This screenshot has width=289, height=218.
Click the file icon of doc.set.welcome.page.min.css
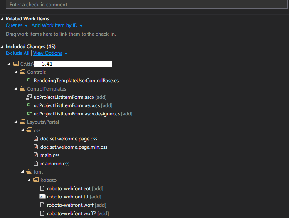[x=36, y=147]
